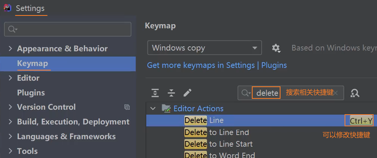
Task: Click the settings search field in sidebar
Action: 68,29
